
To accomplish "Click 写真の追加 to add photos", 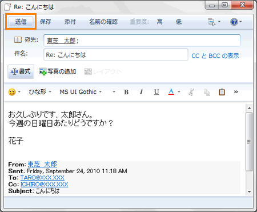I will pyautogui.click(x=58, y=71).
